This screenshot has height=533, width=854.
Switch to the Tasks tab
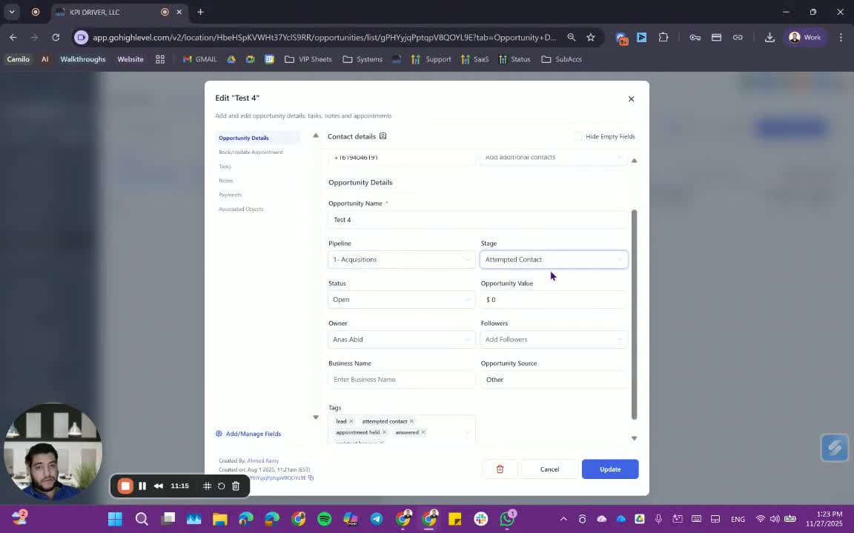pos(225,167)
